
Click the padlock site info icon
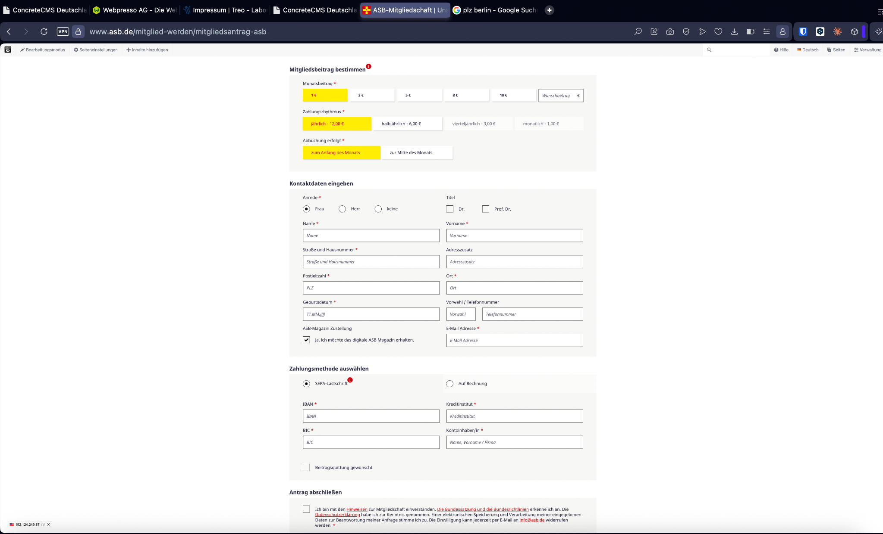[78, 31]
